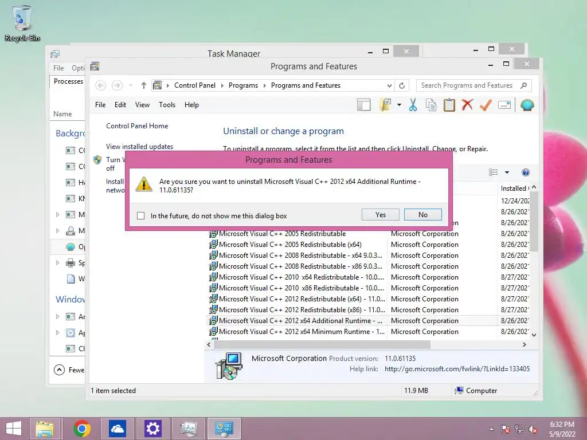Click the Refresh button in the address bar
This screenshot has width=587, height=440.
(402, 86)
